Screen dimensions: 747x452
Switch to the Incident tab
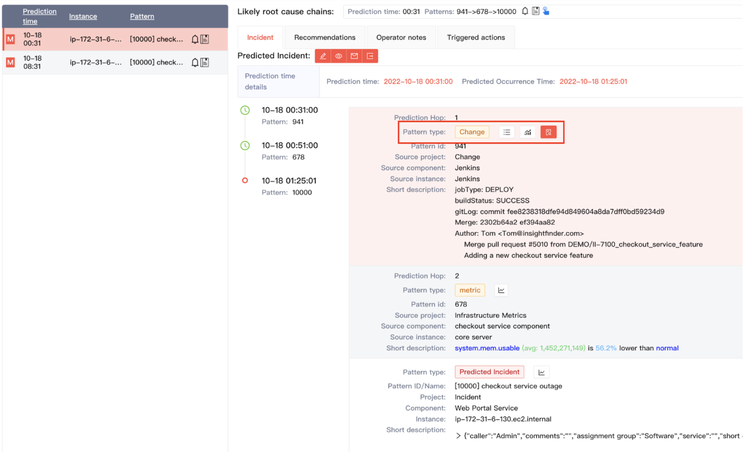click(260, 37)
